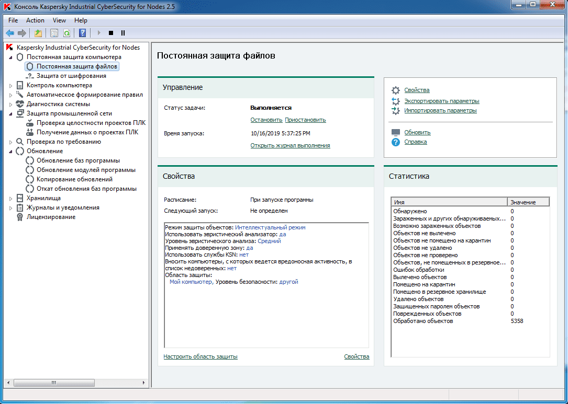Screen dimensions: 568x404
Task: Expand the Хранилища tree node
Action: pos(10,199)
